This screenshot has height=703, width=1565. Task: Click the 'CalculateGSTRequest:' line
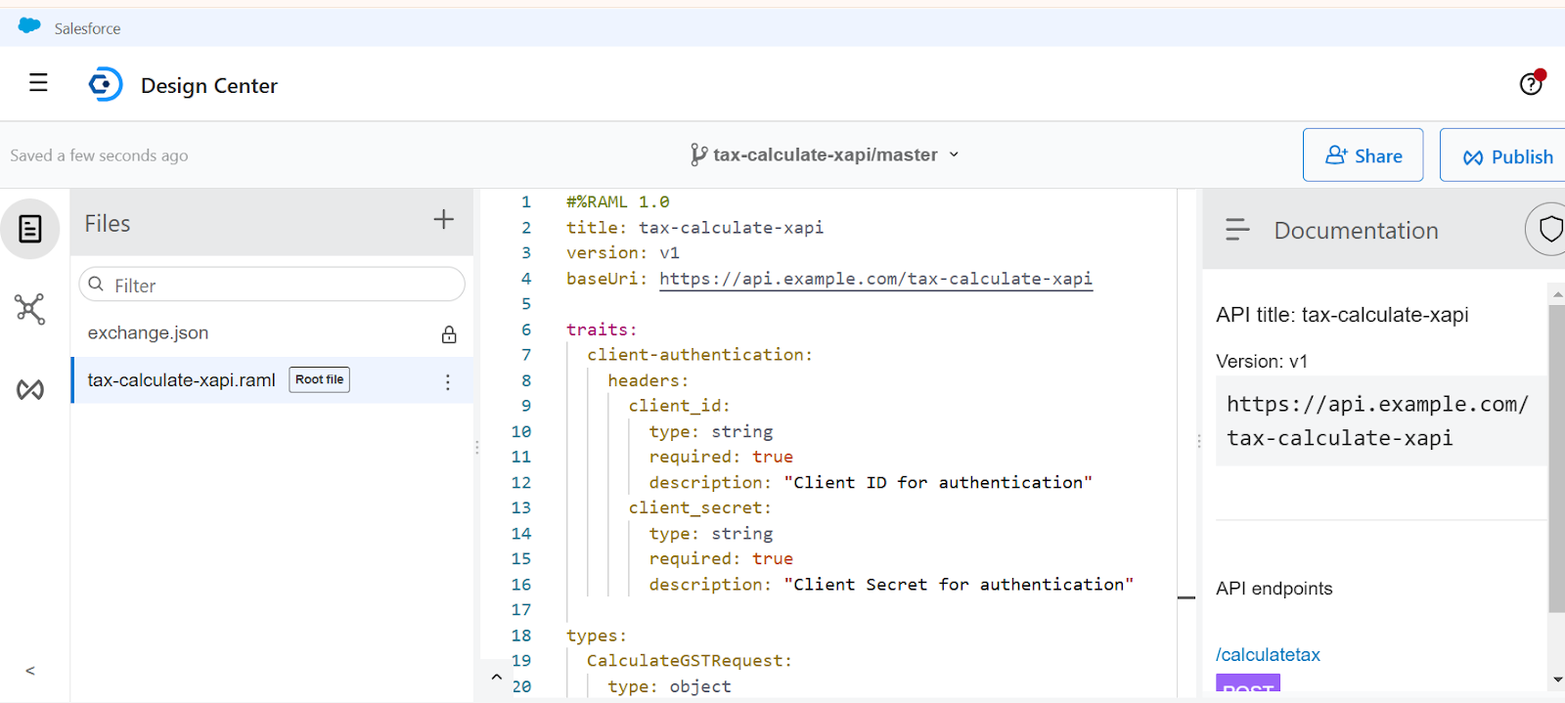(x=689, y=661)
